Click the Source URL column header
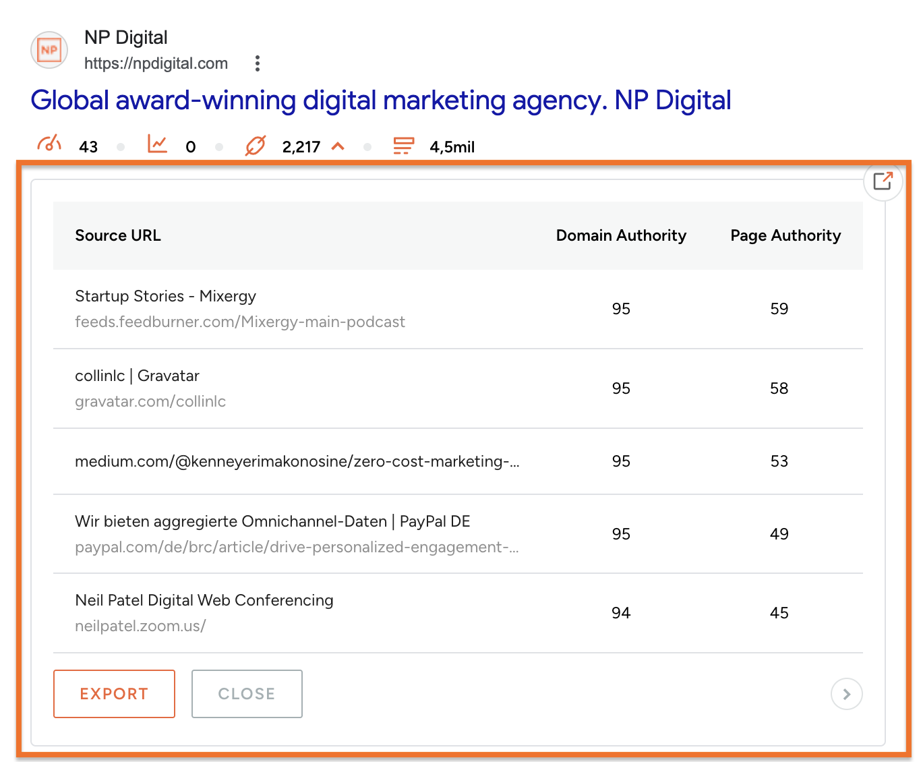921x762 pixels. click(x=118, y=235)
